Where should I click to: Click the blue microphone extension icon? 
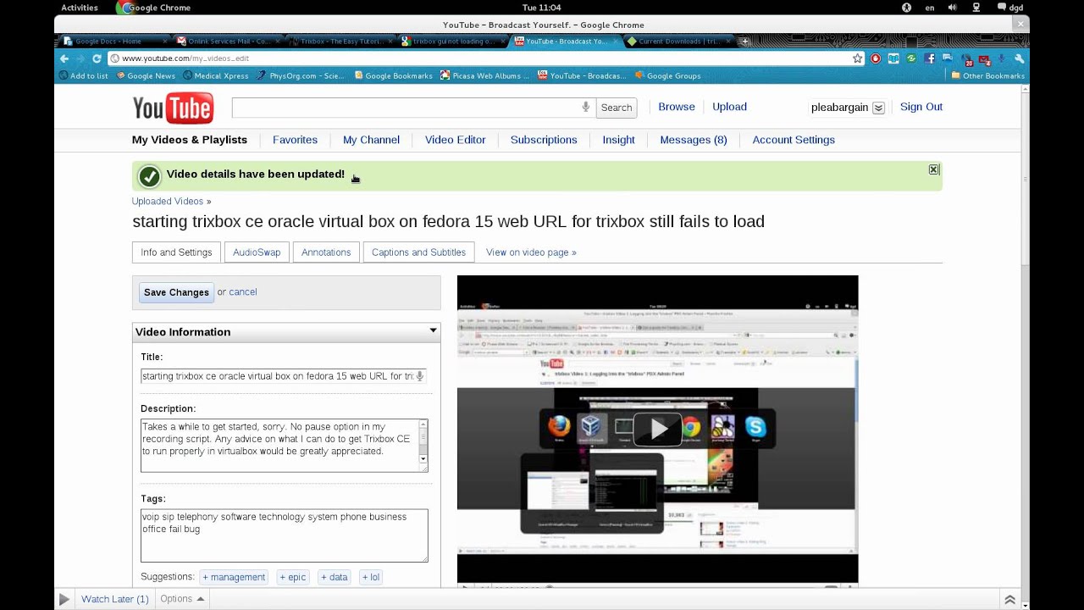1002,58
